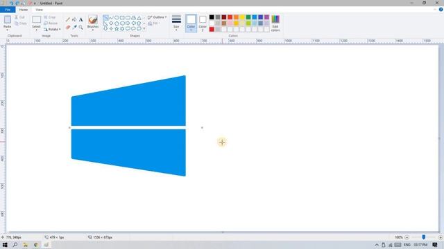This screenshot has width=444, height=249.
Task: Show hidden tray icons chevron
Action: click(x=377, y=245)
